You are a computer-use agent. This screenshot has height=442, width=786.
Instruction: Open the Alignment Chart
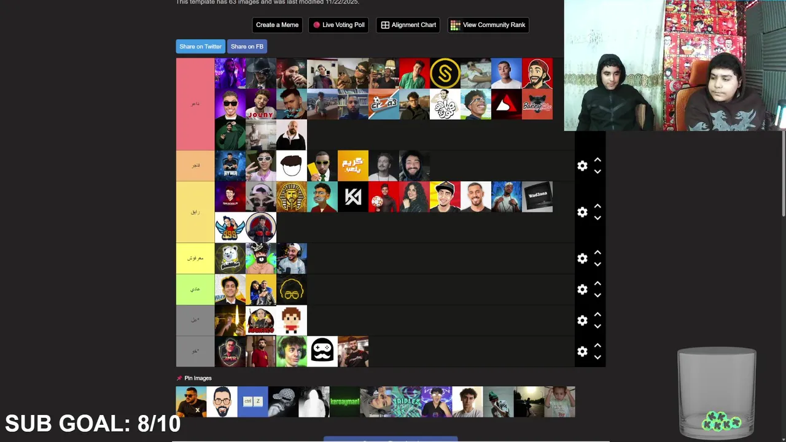(408, 25)
